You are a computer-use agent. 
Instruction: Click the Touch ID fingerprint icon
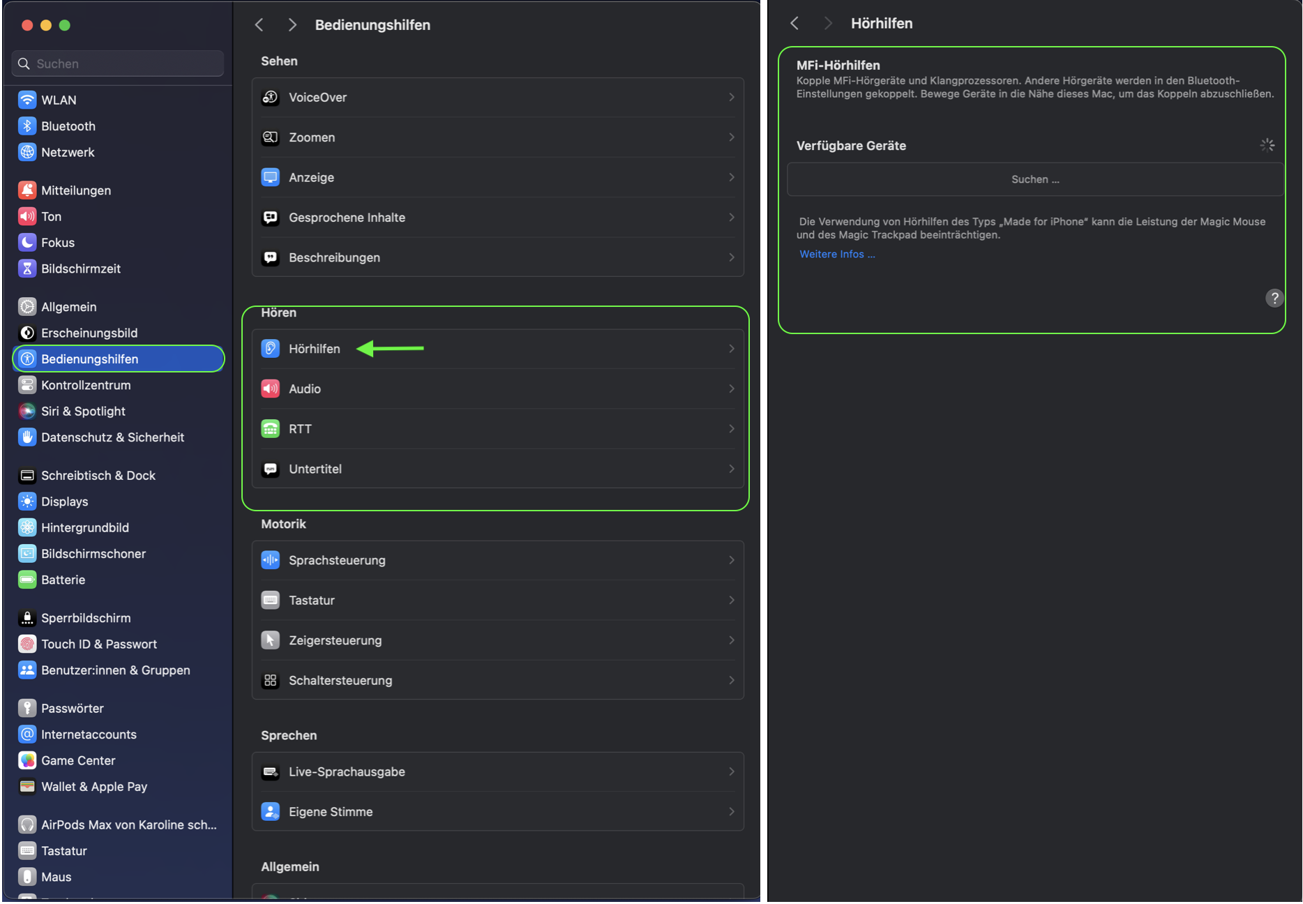(27, 645)
